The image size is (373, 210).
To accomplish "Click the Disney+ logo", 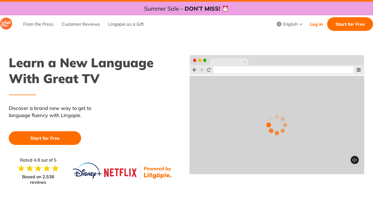I will click(87, 171).
